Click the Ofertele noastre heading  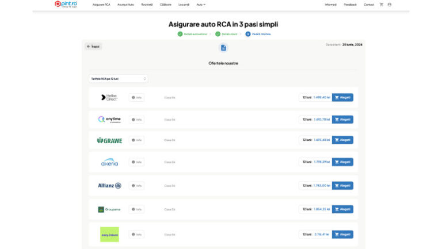(223, 63)
